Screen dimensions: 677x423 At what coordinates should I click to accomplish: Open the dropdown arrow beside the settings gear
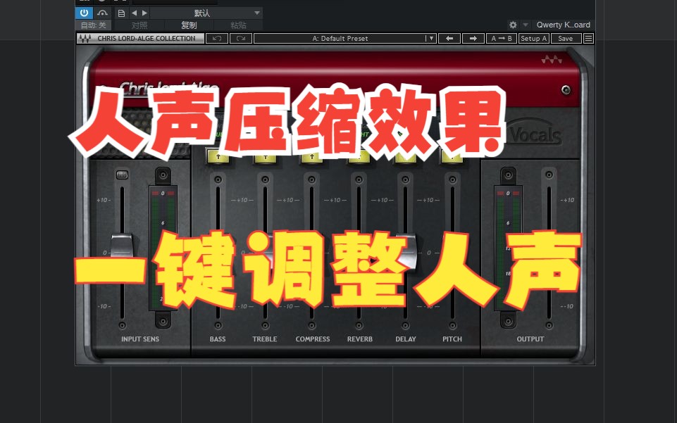coord(525,25)
